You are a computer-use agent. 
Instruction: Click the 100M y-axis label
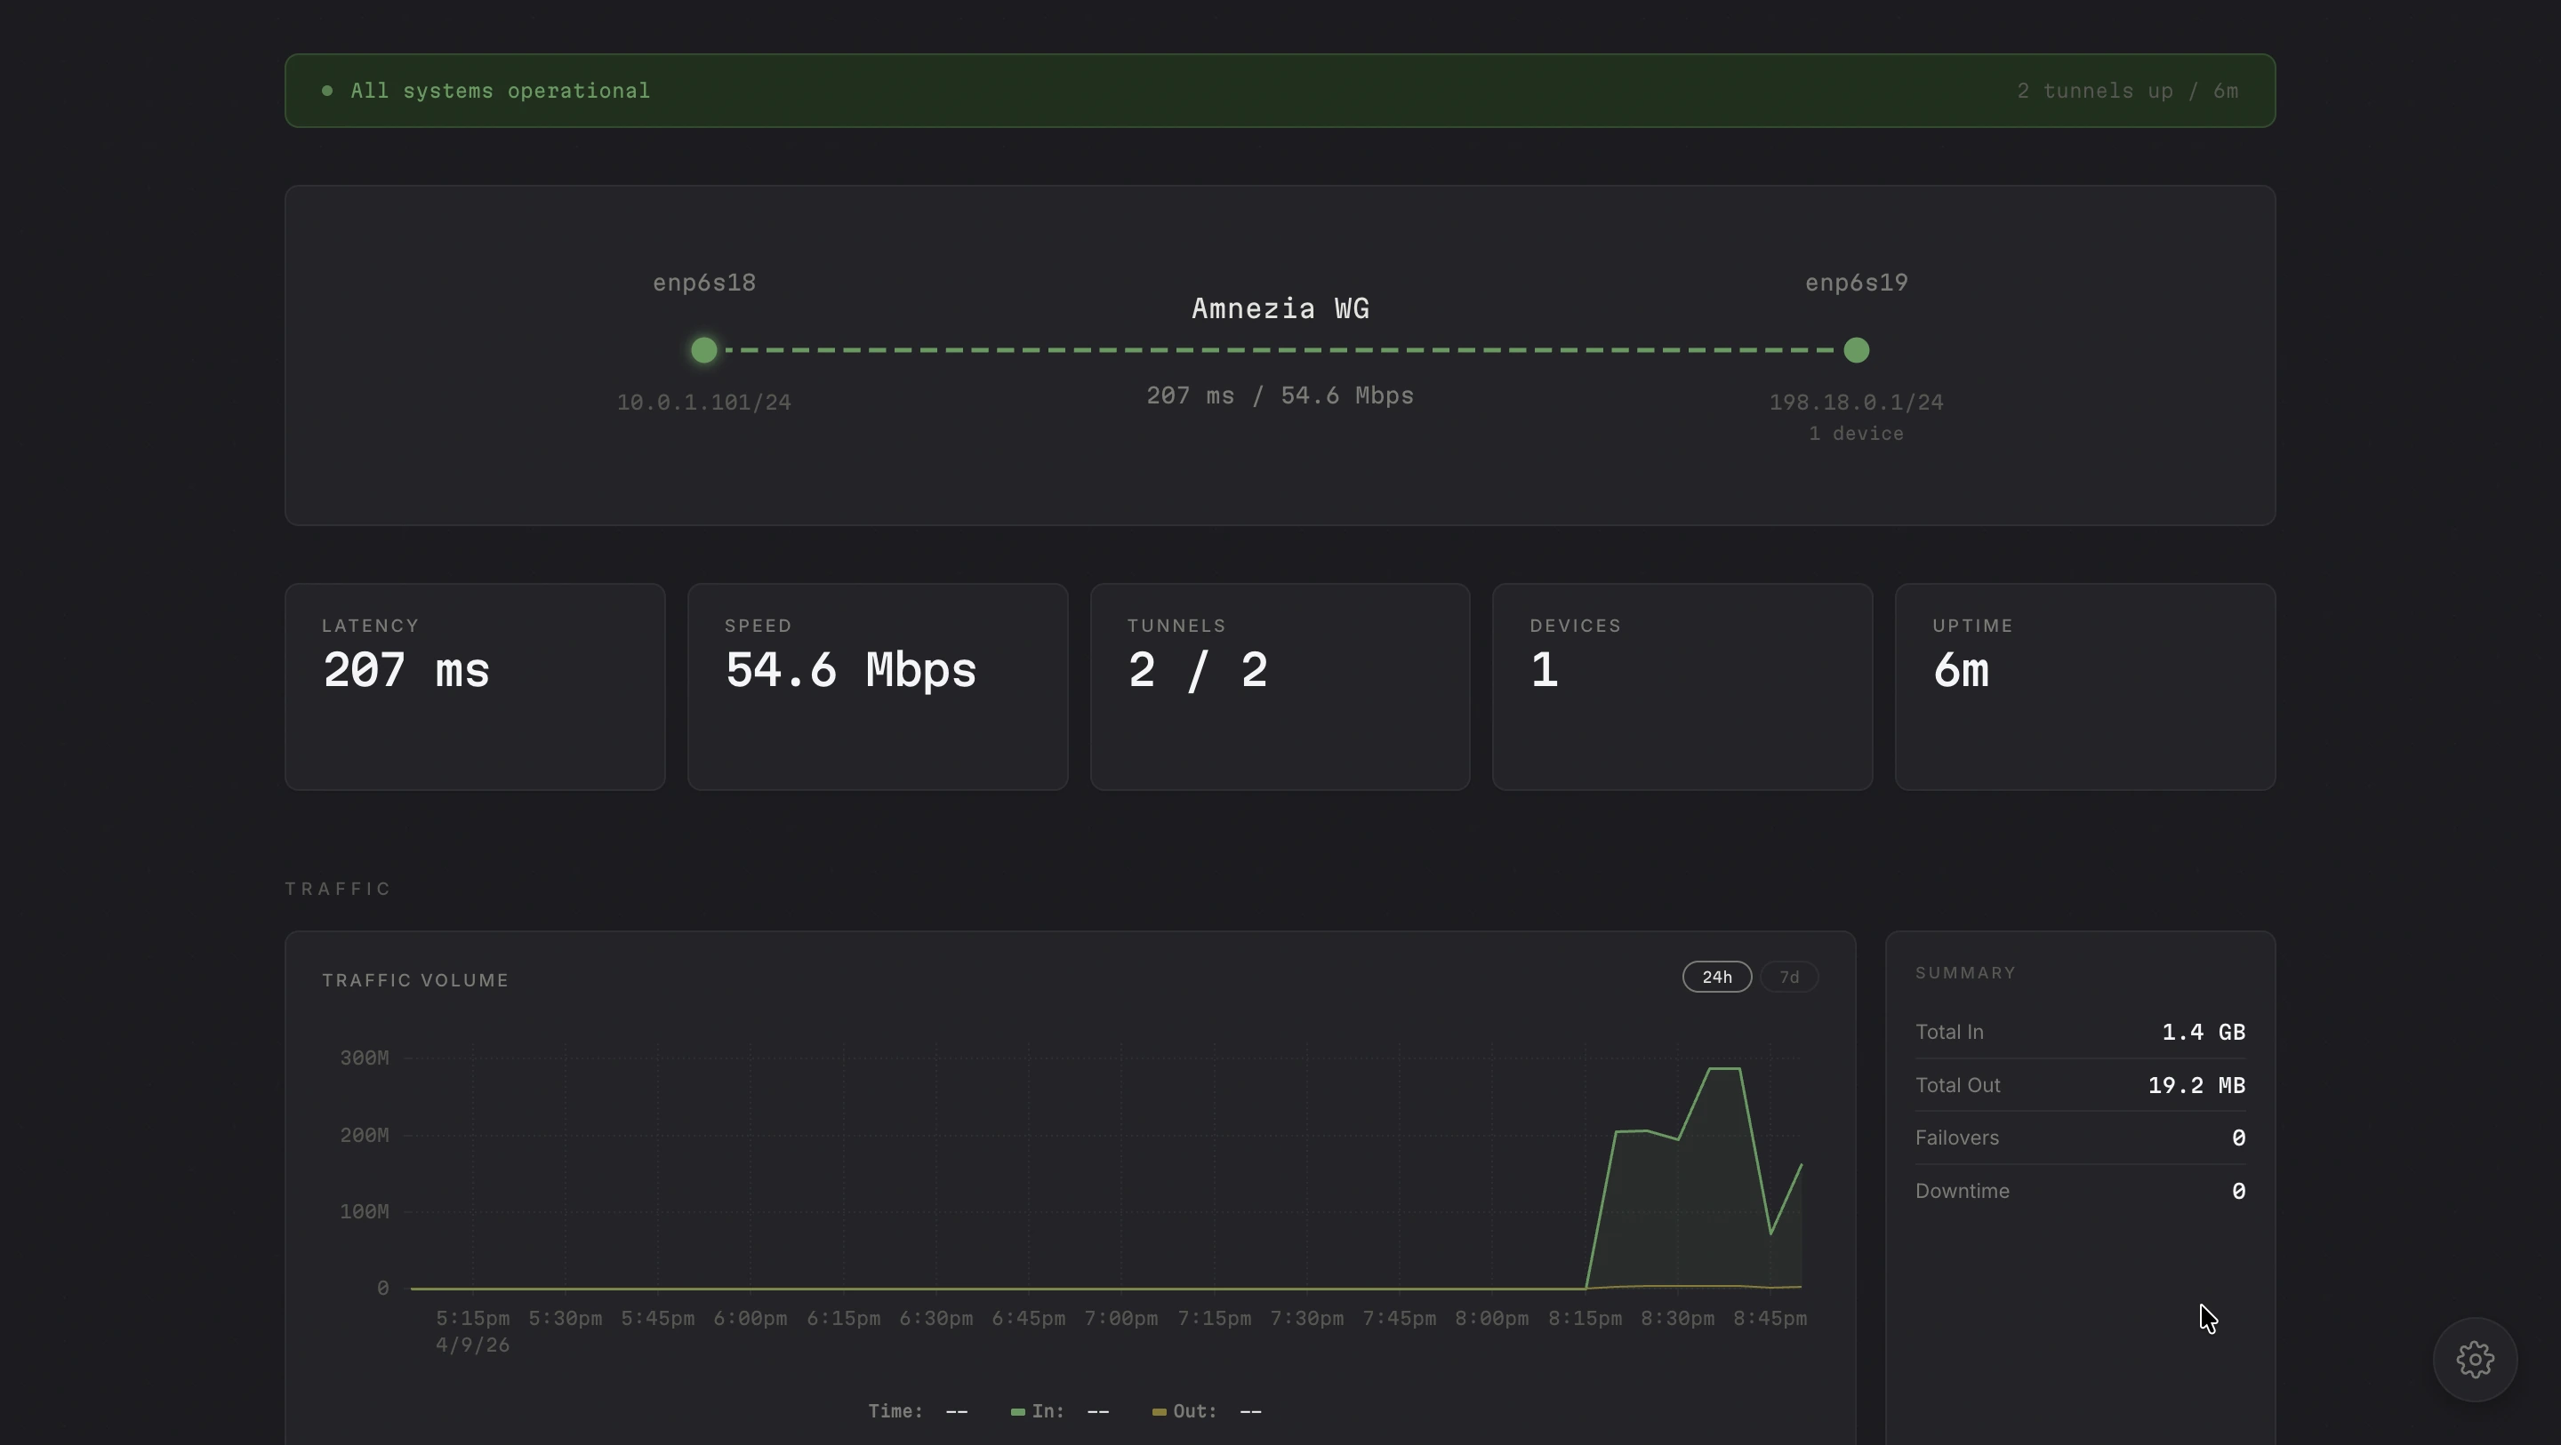(364, 1211)
